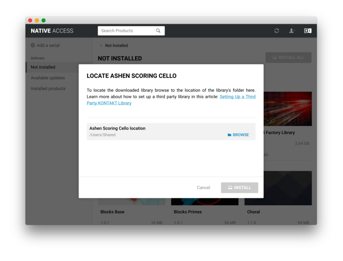Click the Blocks Primes product name
Screen dimensions: 343x261
click(x=188, y=212)
